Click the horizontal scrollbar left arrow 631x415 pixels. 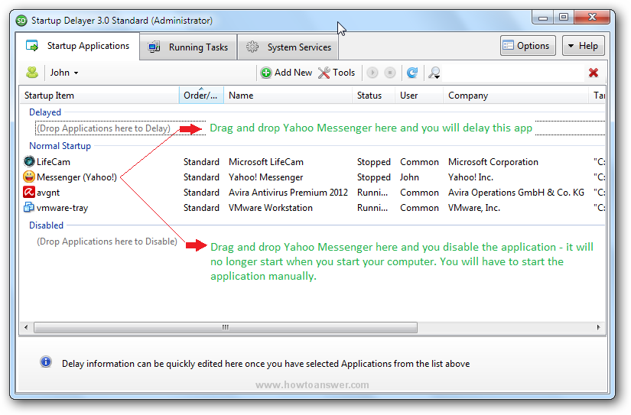coord(26,327)
